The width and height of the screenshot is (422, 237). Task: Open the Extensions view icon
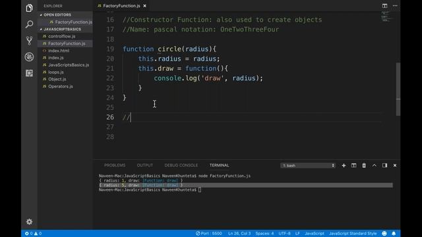coord(29,73)
